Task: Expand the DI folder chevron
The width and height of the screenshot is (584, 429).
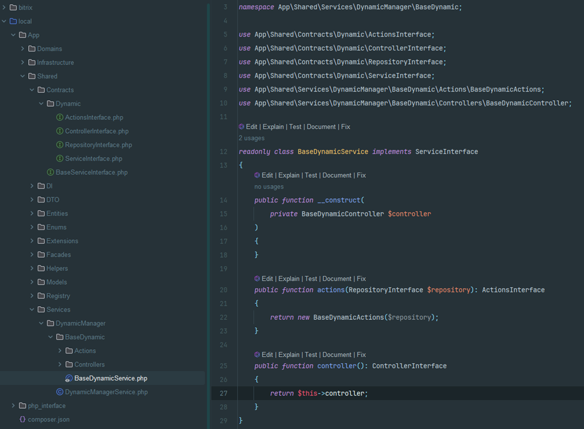Action: (32, 186)
